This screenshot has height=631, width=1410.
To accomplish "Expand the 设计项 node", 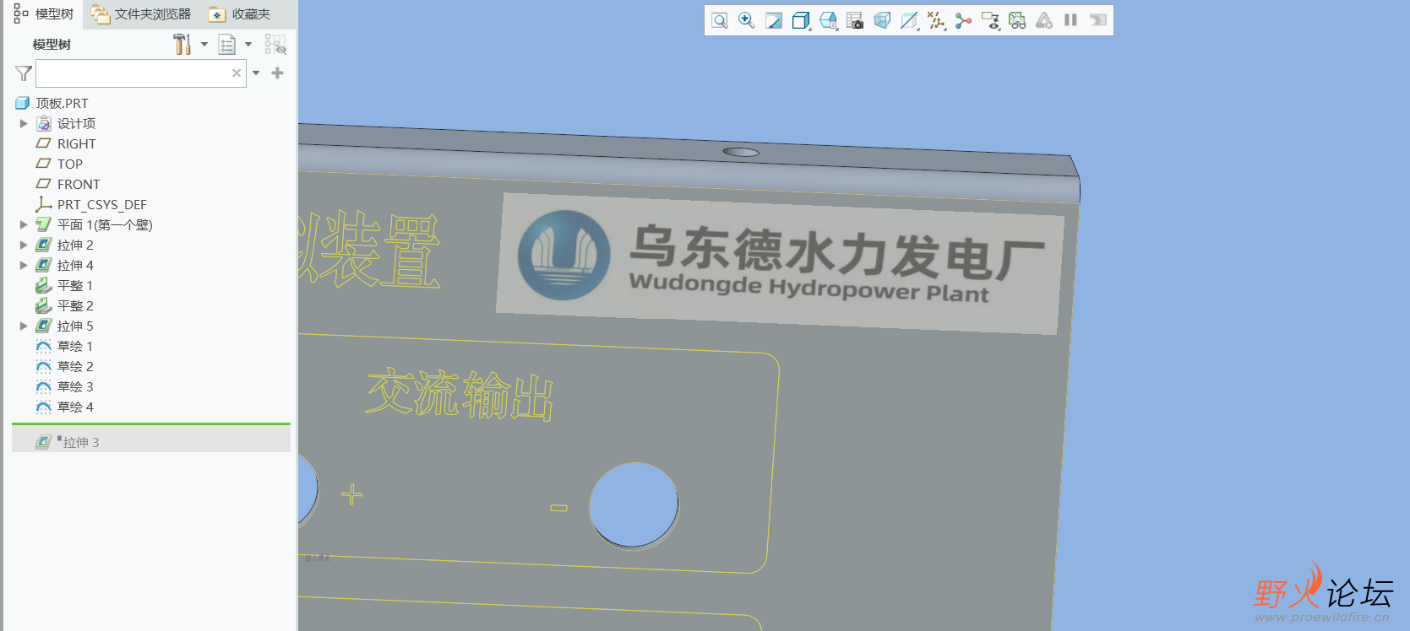I will point(24,123).
